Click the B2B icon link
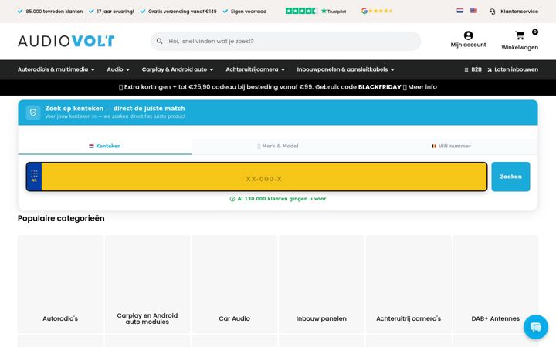This screenshot has height=347, width=556. [x=466, y=69]
